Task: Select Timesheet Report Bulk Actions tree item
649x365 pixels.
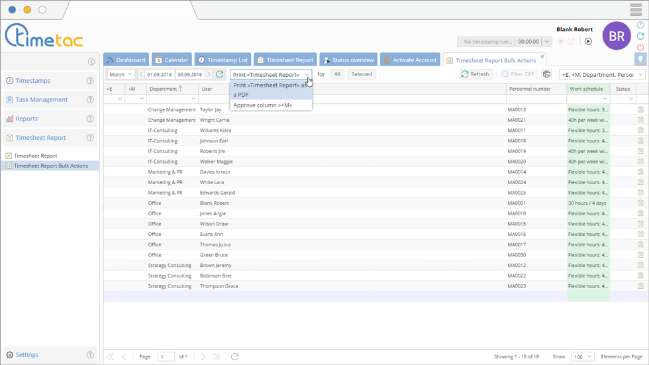Action: tap(51, 166)
